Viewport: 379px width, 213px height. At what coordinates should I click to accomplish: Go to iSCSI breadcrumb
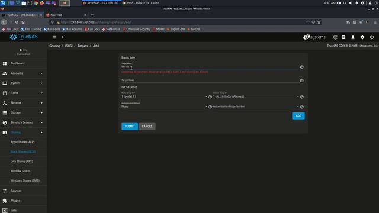coord(69,46)
